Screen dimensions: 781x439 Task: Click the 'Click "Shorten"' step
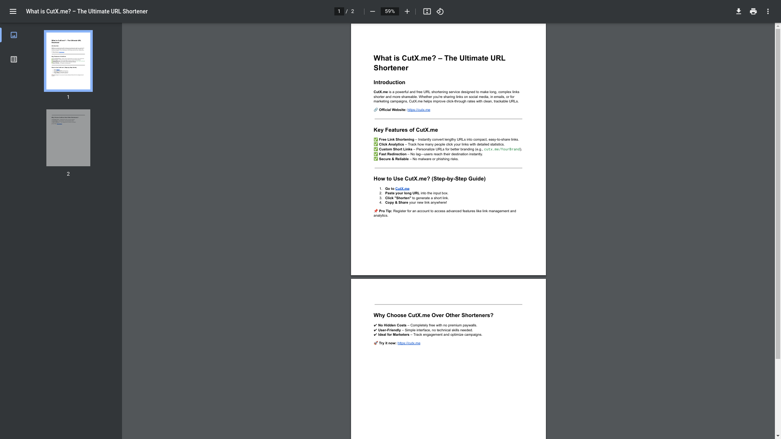click(x=417, y=198)
